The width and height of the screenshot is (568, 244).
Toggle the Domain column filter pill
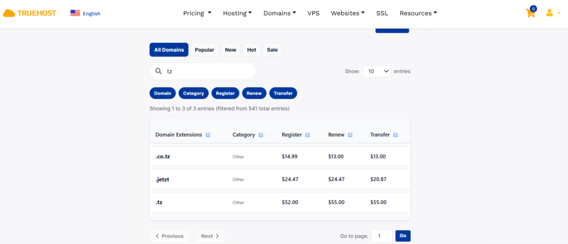point(163,93)
